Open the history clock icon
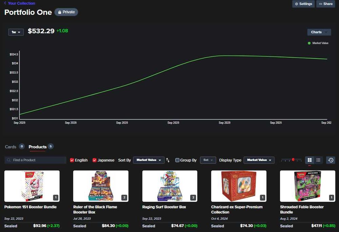The height and width of the screenshot is (232, 339). [331, 160]
